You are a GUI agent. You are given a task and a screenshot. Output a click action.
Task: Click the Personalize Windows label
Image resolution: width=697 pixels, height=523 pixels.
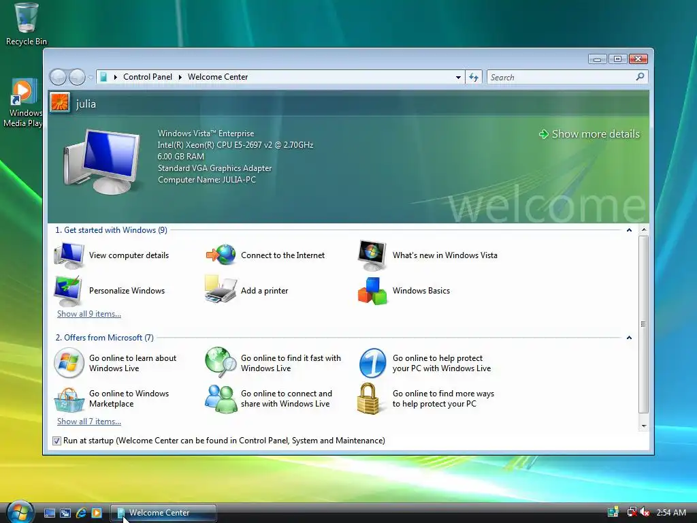click(127, 291)
